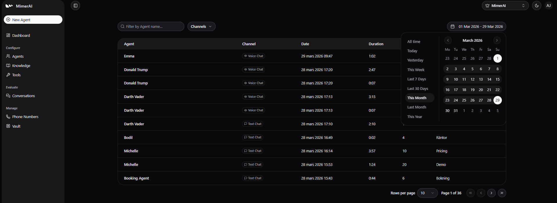
Task: Open the date range picker button
Action: tap(476, 26)
